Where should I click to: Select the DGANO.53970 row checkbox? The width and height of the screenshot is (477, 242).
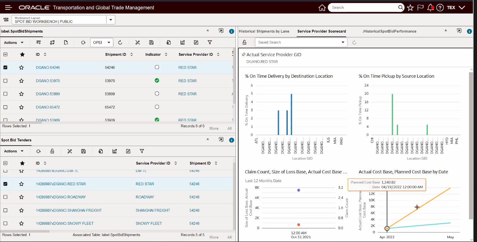tap(5, 81)
